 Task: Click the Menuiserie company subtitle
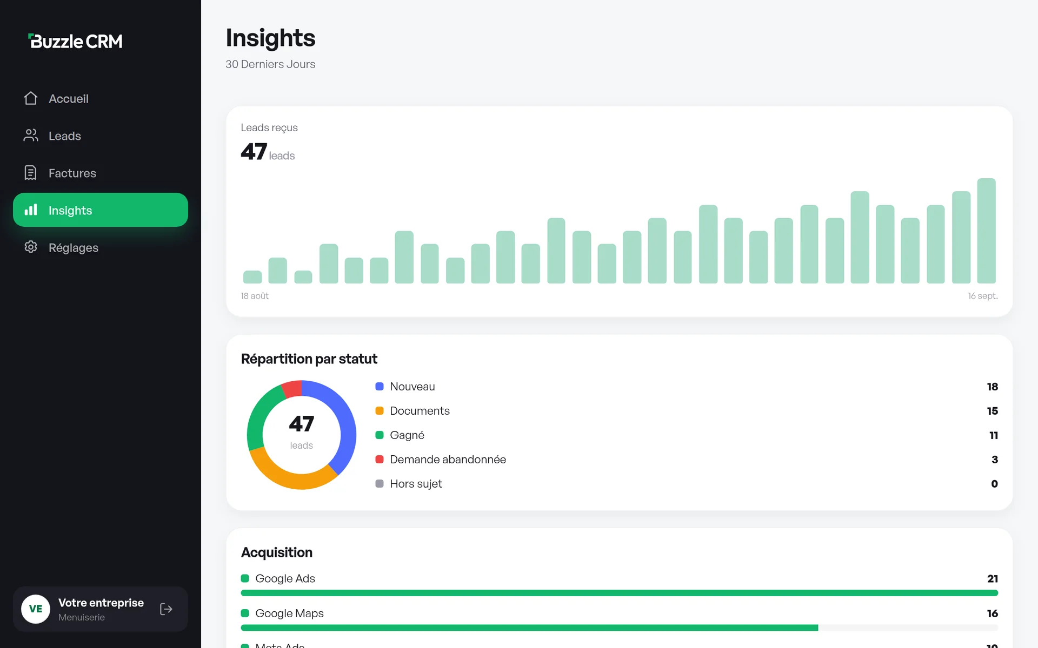[x=82, y=617]
